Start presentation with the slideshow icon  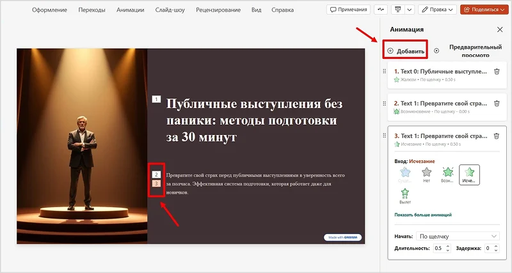[x=397, y=10]
